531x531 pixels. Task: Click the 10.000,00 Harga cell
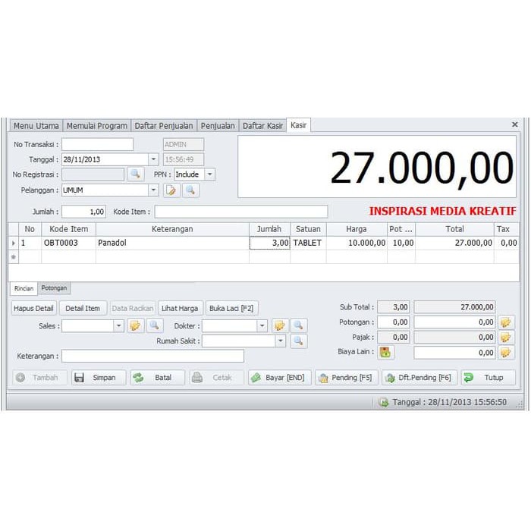tap(357, 243)
